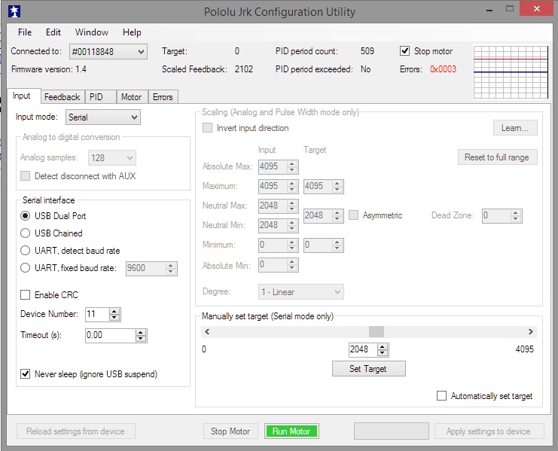This screenshot has height=451, width=558.
Task: Click the feedback graph preview
Action: pos(511,72)
